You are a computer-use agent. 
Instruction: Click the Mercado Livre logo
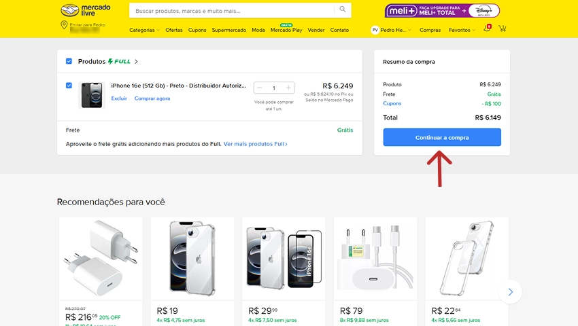(86, 10)
